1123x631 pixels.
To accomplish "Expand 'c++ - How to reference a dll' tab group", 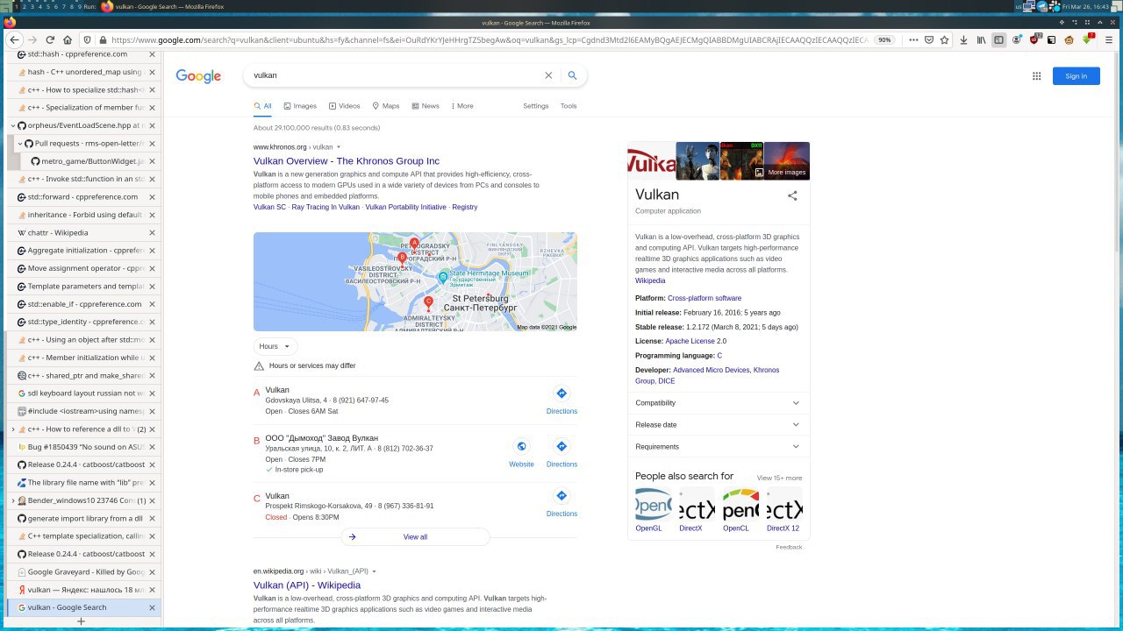I will [12, 429].
